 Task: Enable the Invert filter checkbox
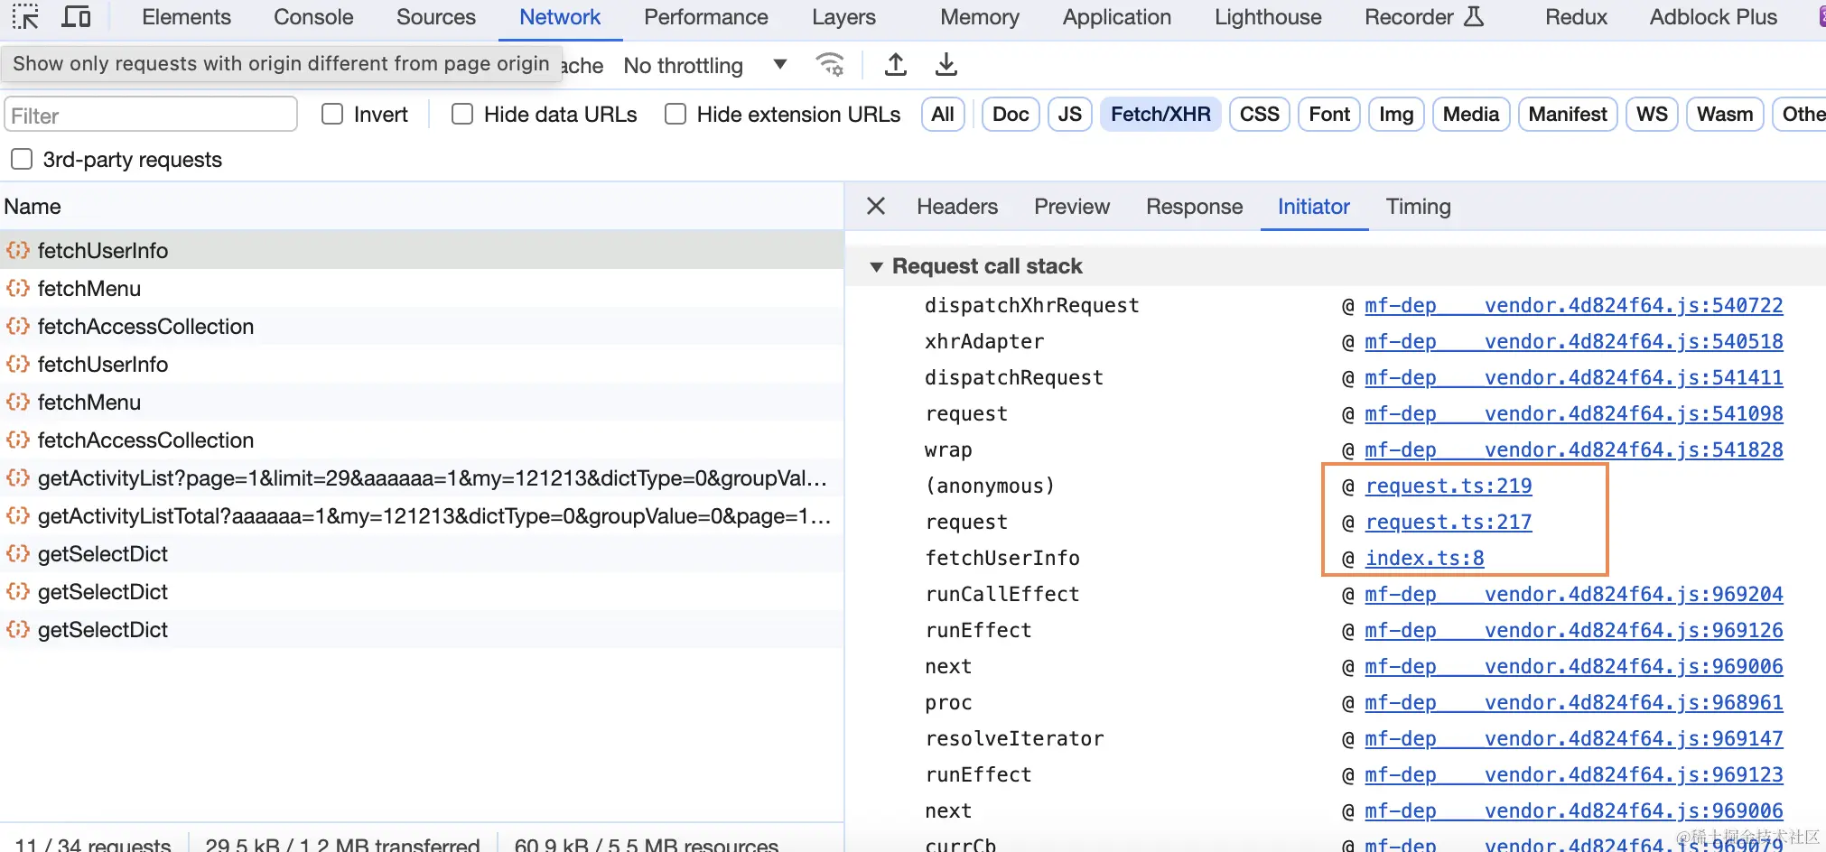coord(331,114)
